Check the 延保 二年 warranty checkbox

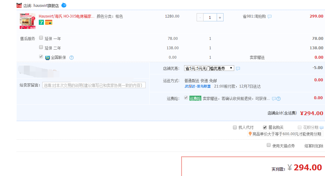41,47
